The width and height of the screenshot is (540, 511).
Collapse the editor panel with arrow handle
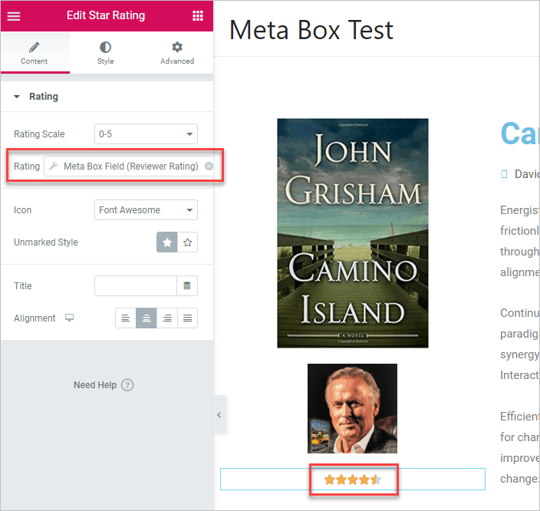coord(219,415)
